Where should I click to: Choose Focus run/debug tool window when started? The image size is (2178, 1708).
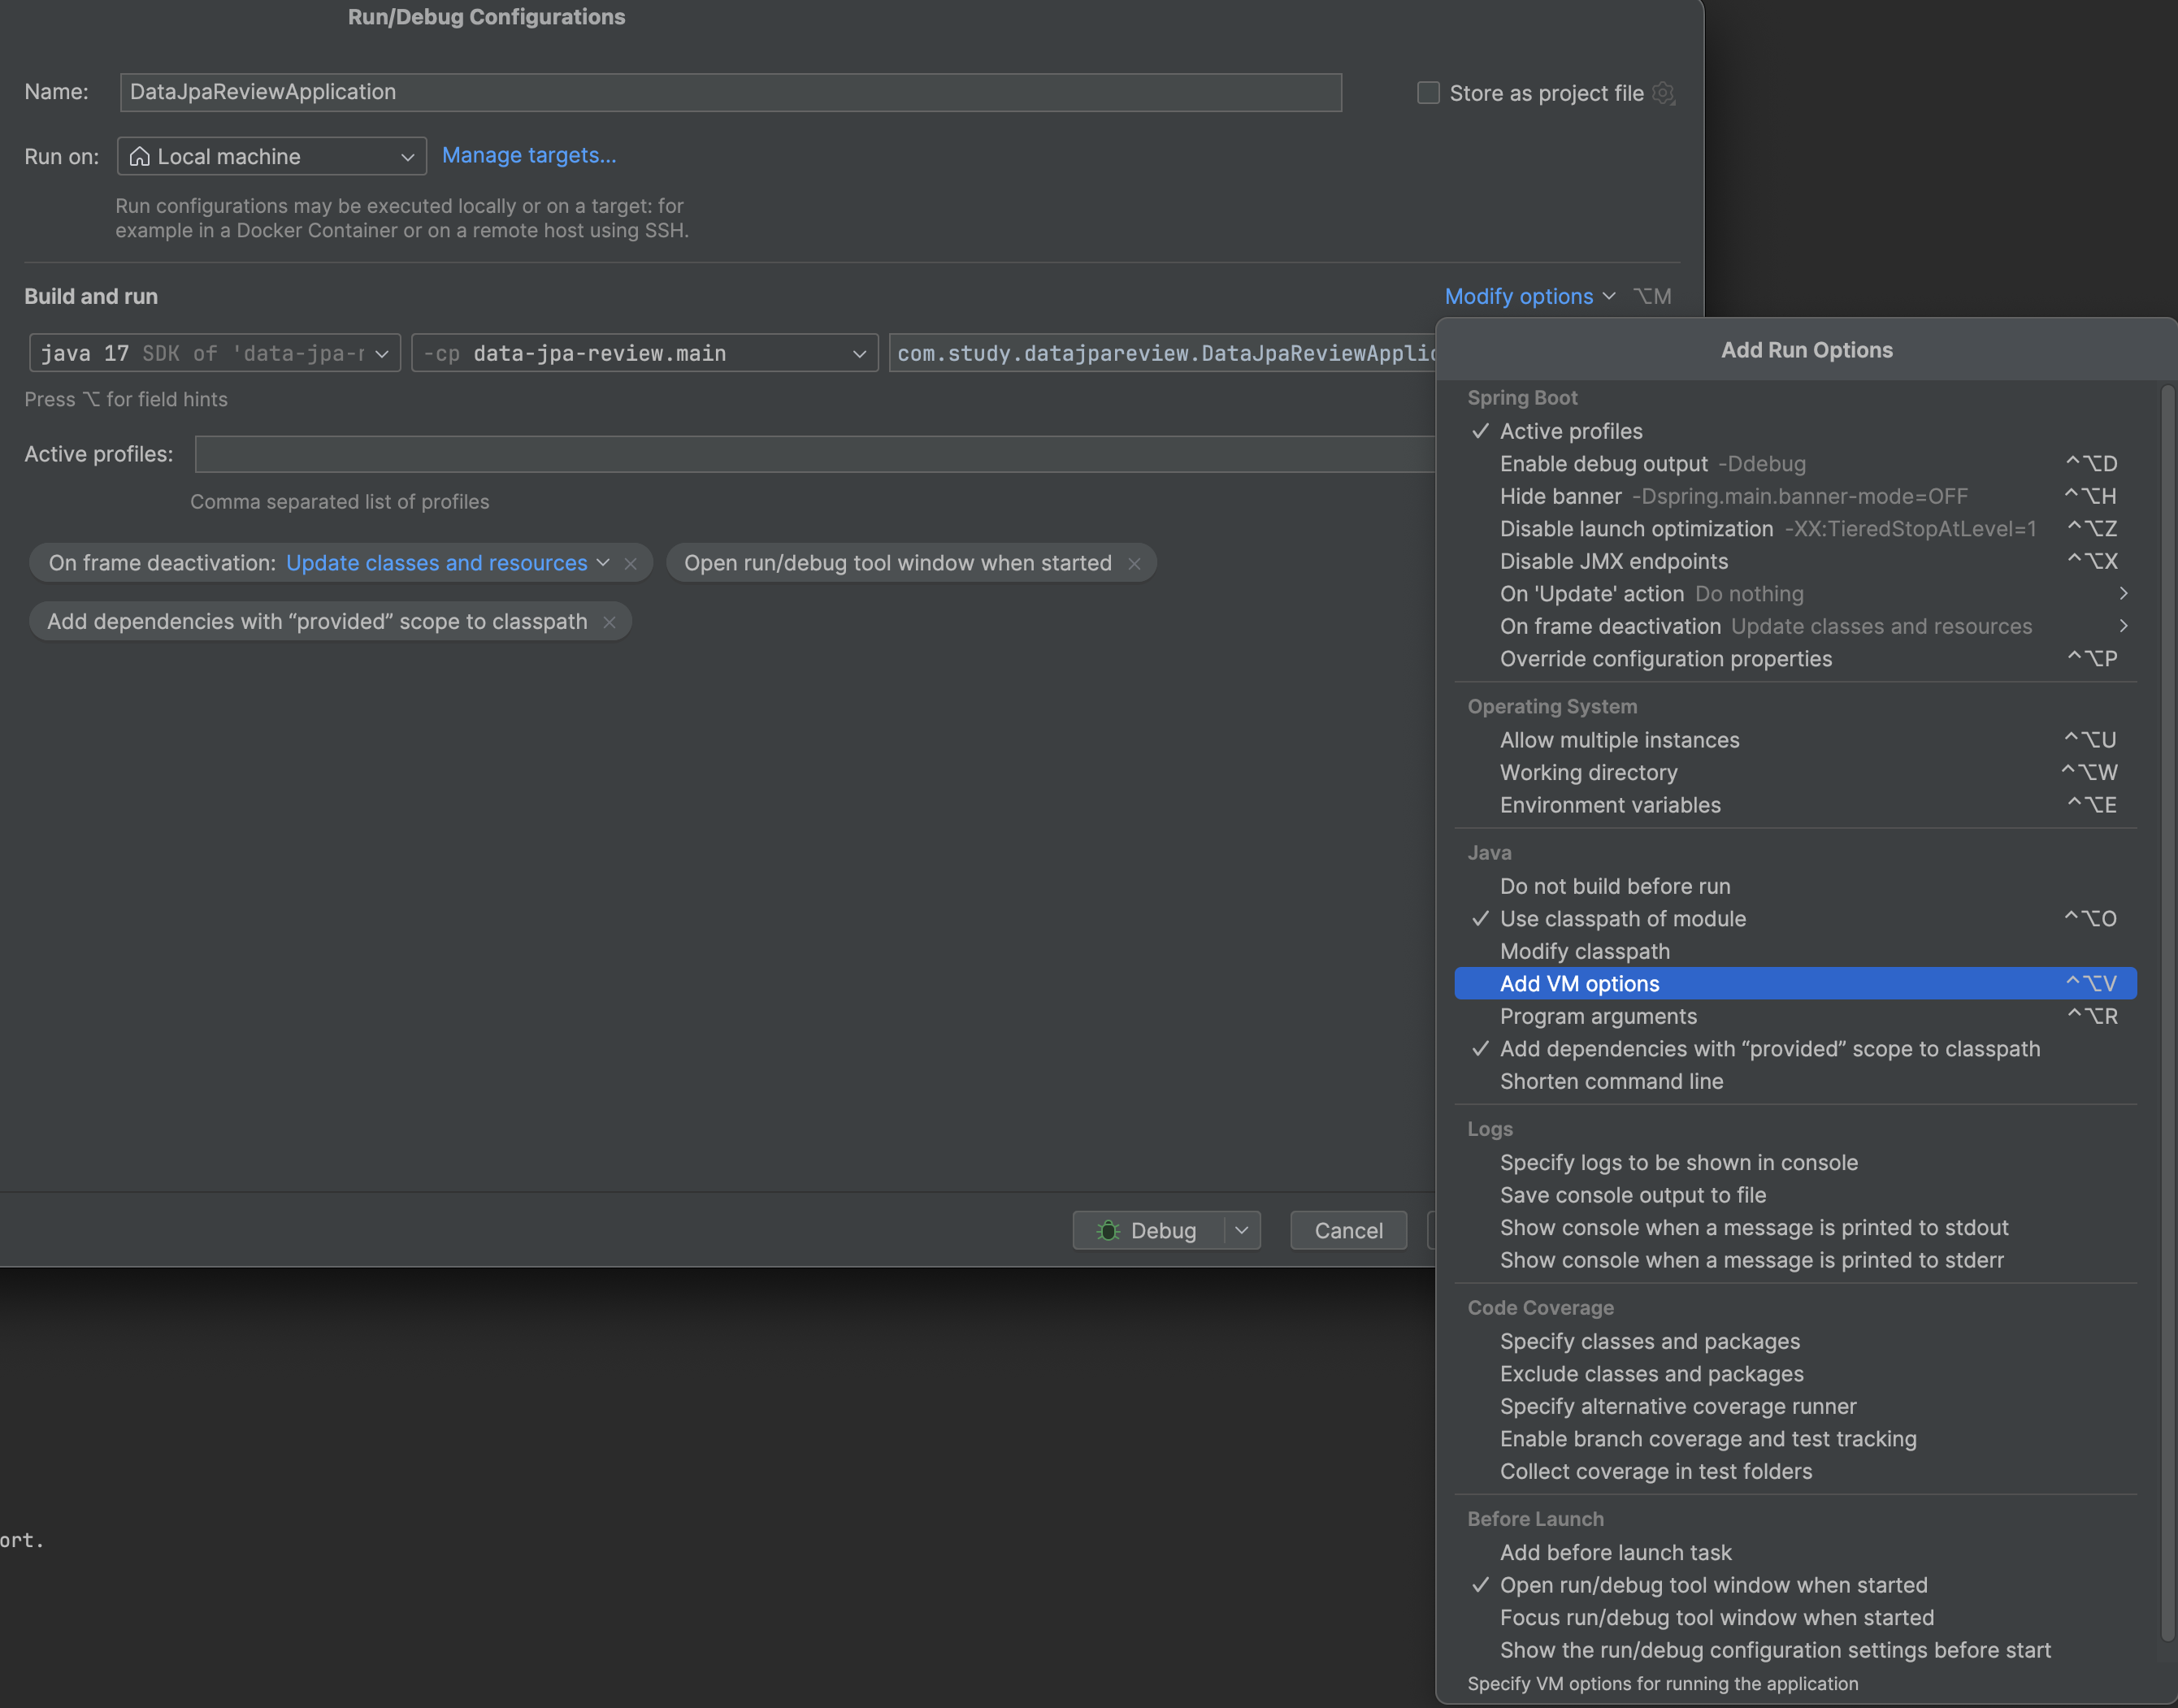pyautogui.click(x=1795, y=1618)
